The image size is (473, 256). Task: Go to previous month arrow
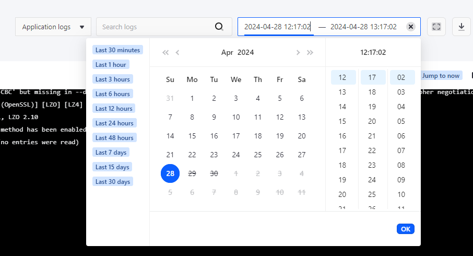[x=178, y=52]
